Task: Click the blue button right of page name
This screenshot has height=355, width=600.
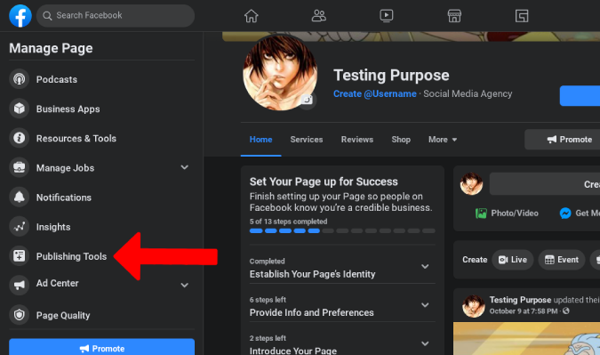Action: (x=580, y=96)
